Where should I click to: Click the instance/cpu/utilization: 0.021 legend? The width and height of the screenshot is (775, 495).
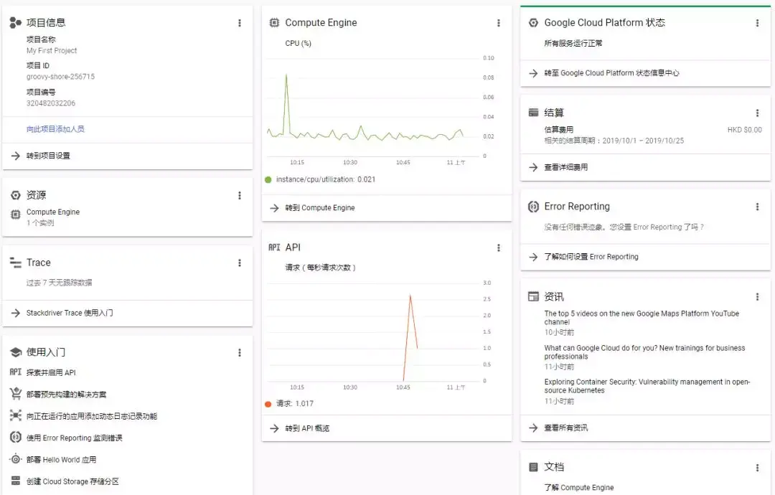click(320, 179)
